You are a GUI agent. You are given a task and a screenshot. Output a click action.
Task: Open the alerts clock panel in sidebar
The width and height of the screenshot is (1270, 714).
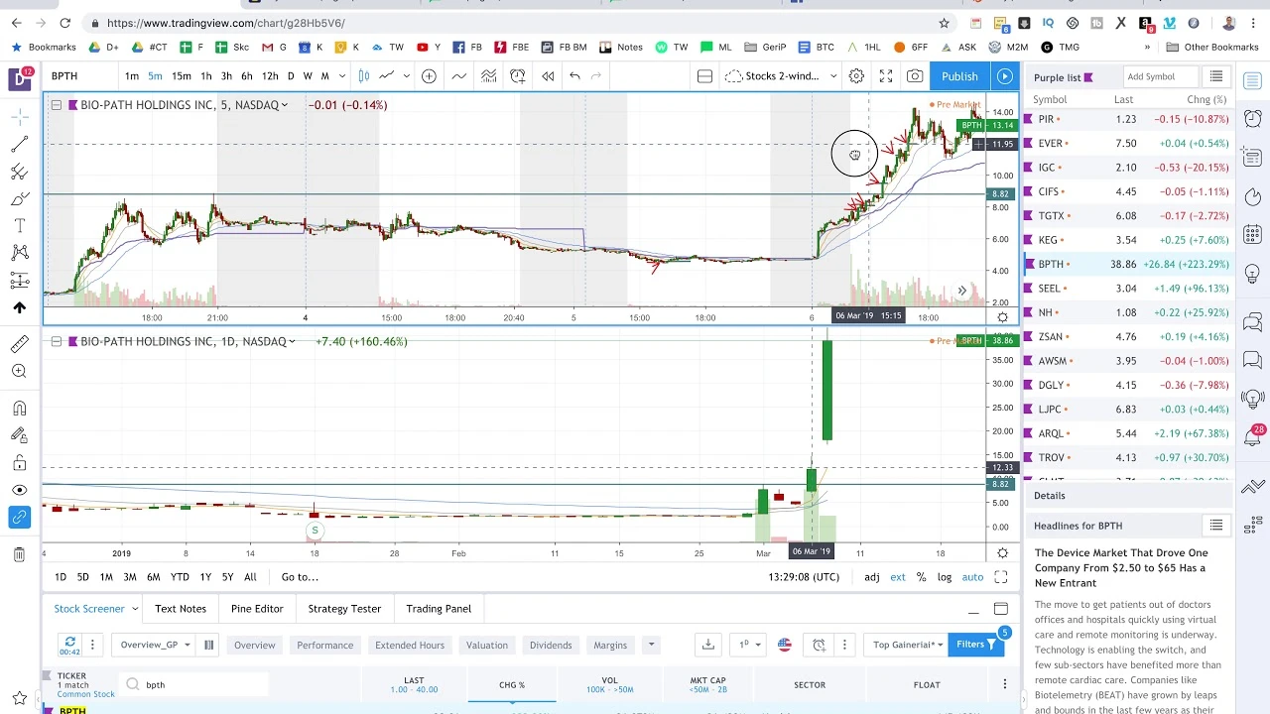coord(1252,118)
